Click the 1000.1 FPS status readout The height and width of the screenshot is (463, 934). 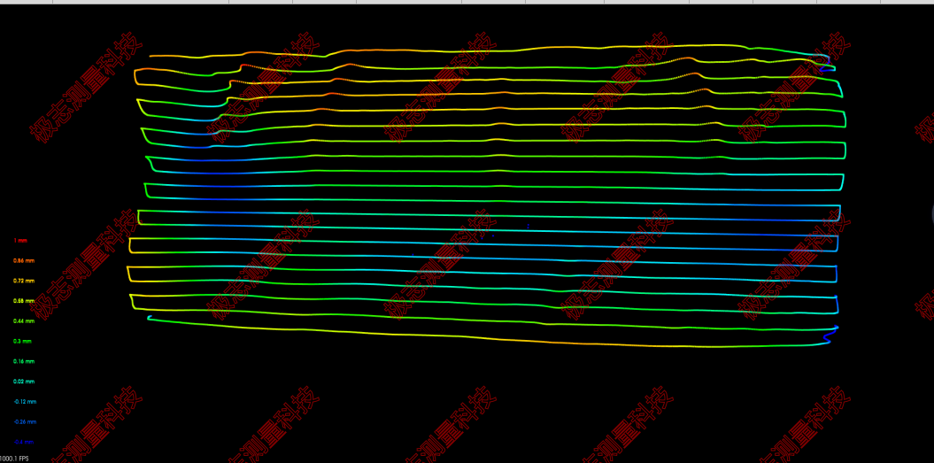[13, 459]
